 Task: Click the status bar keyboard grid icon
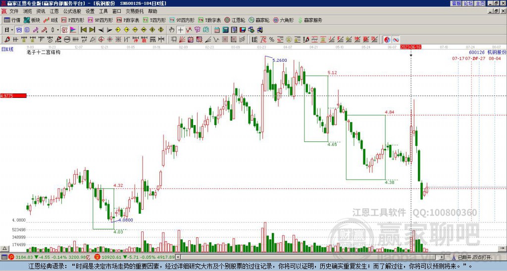[x=4, y=257]
